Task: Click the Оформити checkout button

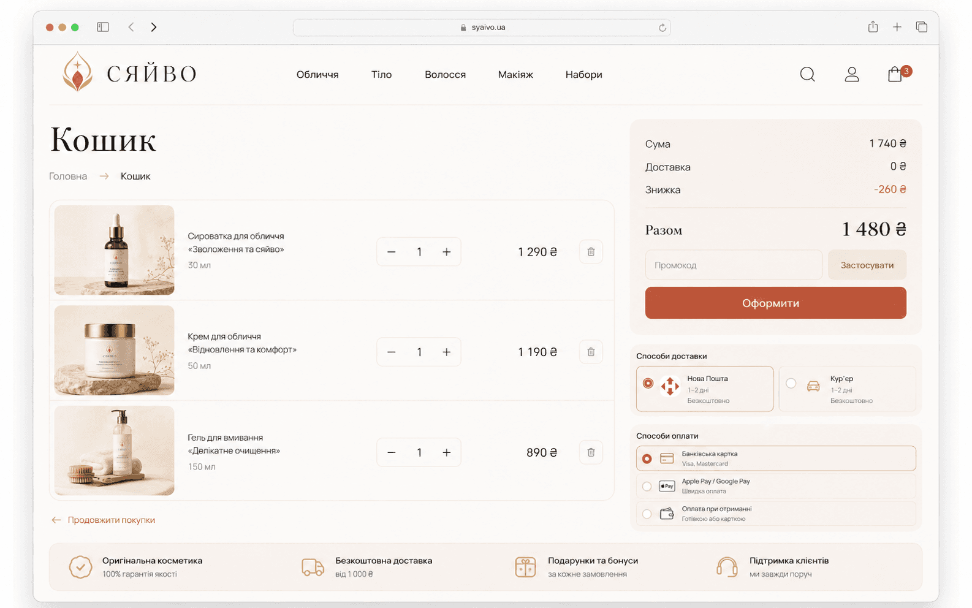Action: point(775,303)
